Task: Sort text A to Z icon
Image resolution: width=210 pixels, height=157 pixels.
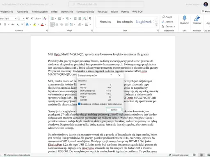Action: coord(85,18)
